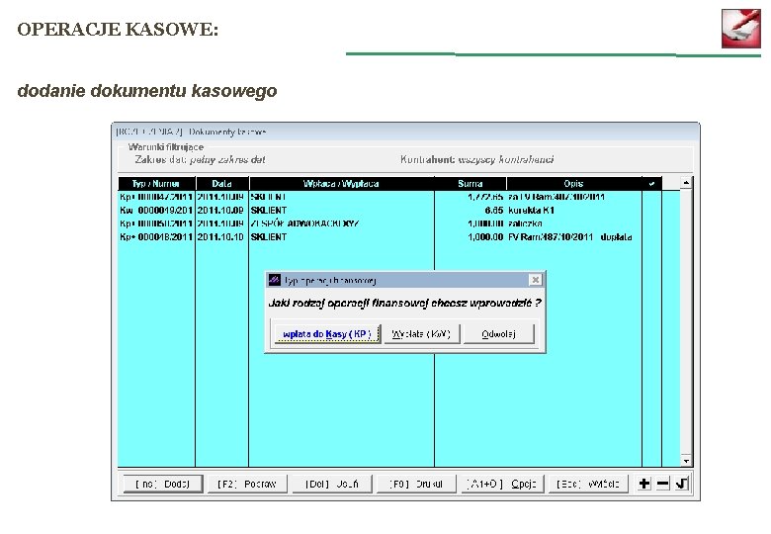Screen dimensions: 771x534
Task: Click the square-root-style icon beside minus
Action: pos(681,484)
